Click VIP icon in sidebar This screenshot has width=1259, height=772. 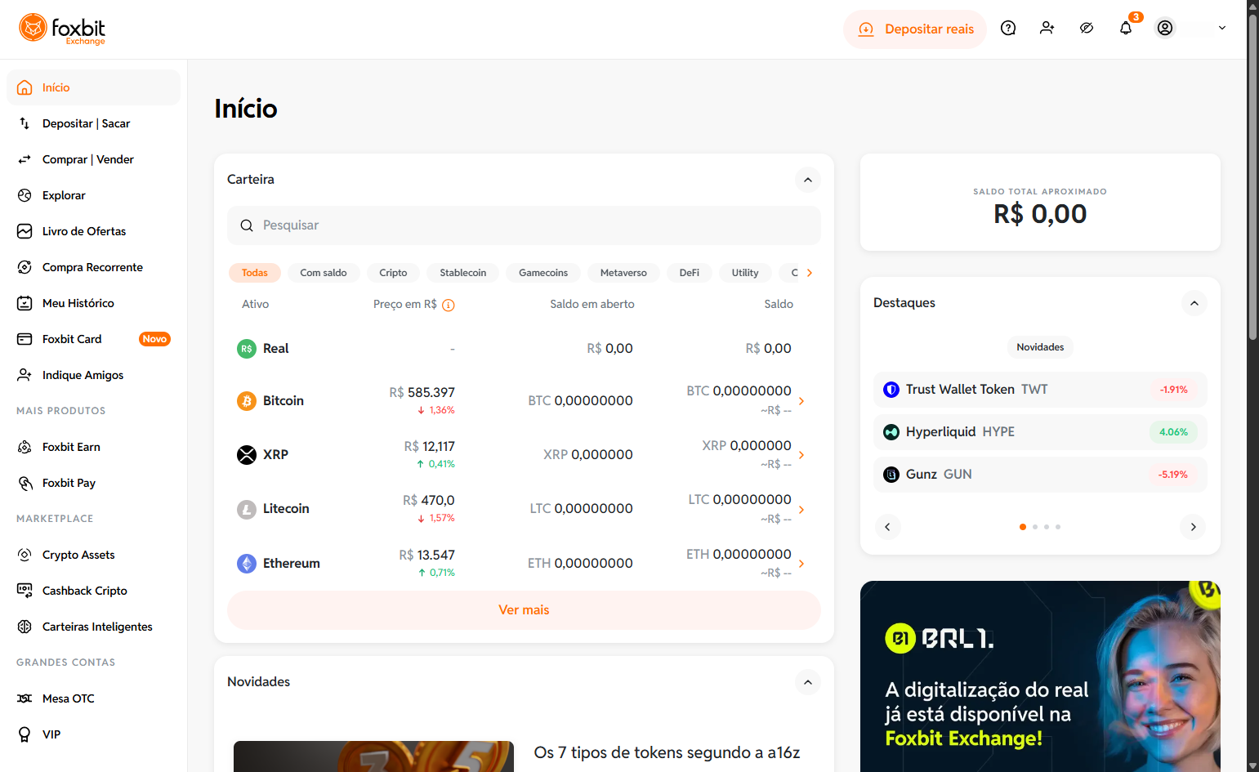25,734
